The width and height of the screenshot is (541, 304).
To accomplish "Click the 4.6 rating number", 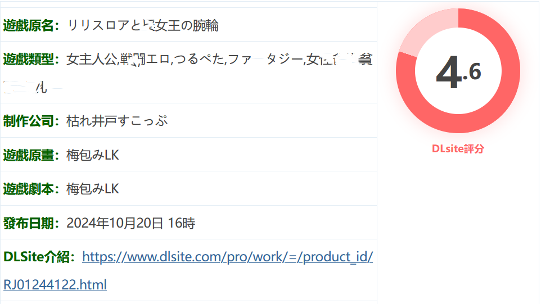I will coord(458,72).
